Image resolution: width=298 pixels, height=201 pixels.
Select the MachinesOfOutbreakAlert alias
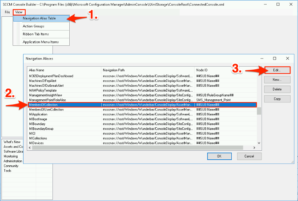142,86
